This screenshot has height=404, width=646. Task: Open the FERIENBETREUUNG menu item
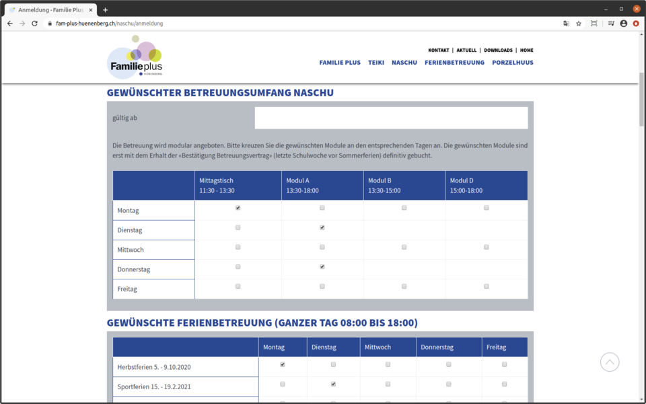coord(454,63)
